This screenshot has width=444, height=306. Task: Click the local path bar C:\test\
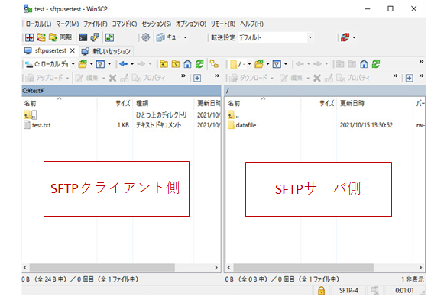tap(122, 91)
